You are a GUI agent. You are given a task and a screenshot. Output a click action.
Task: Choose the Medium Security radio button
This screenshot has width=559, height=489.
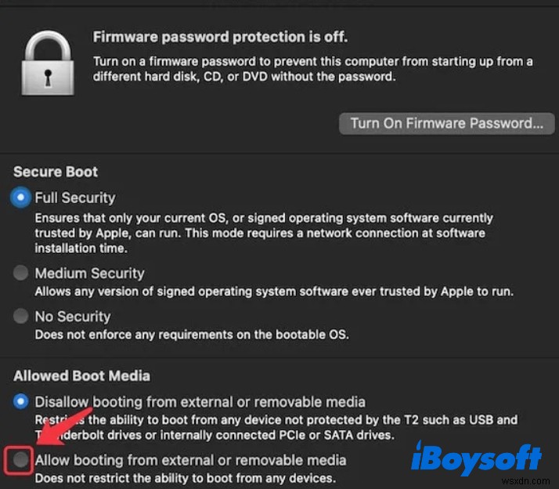coord(21,273)
